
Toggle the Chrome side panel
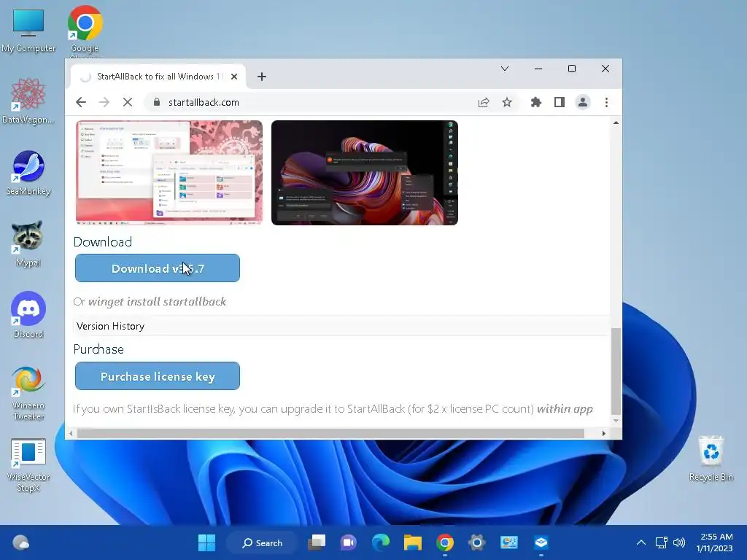pyautogui.click(x=560, y=102)
